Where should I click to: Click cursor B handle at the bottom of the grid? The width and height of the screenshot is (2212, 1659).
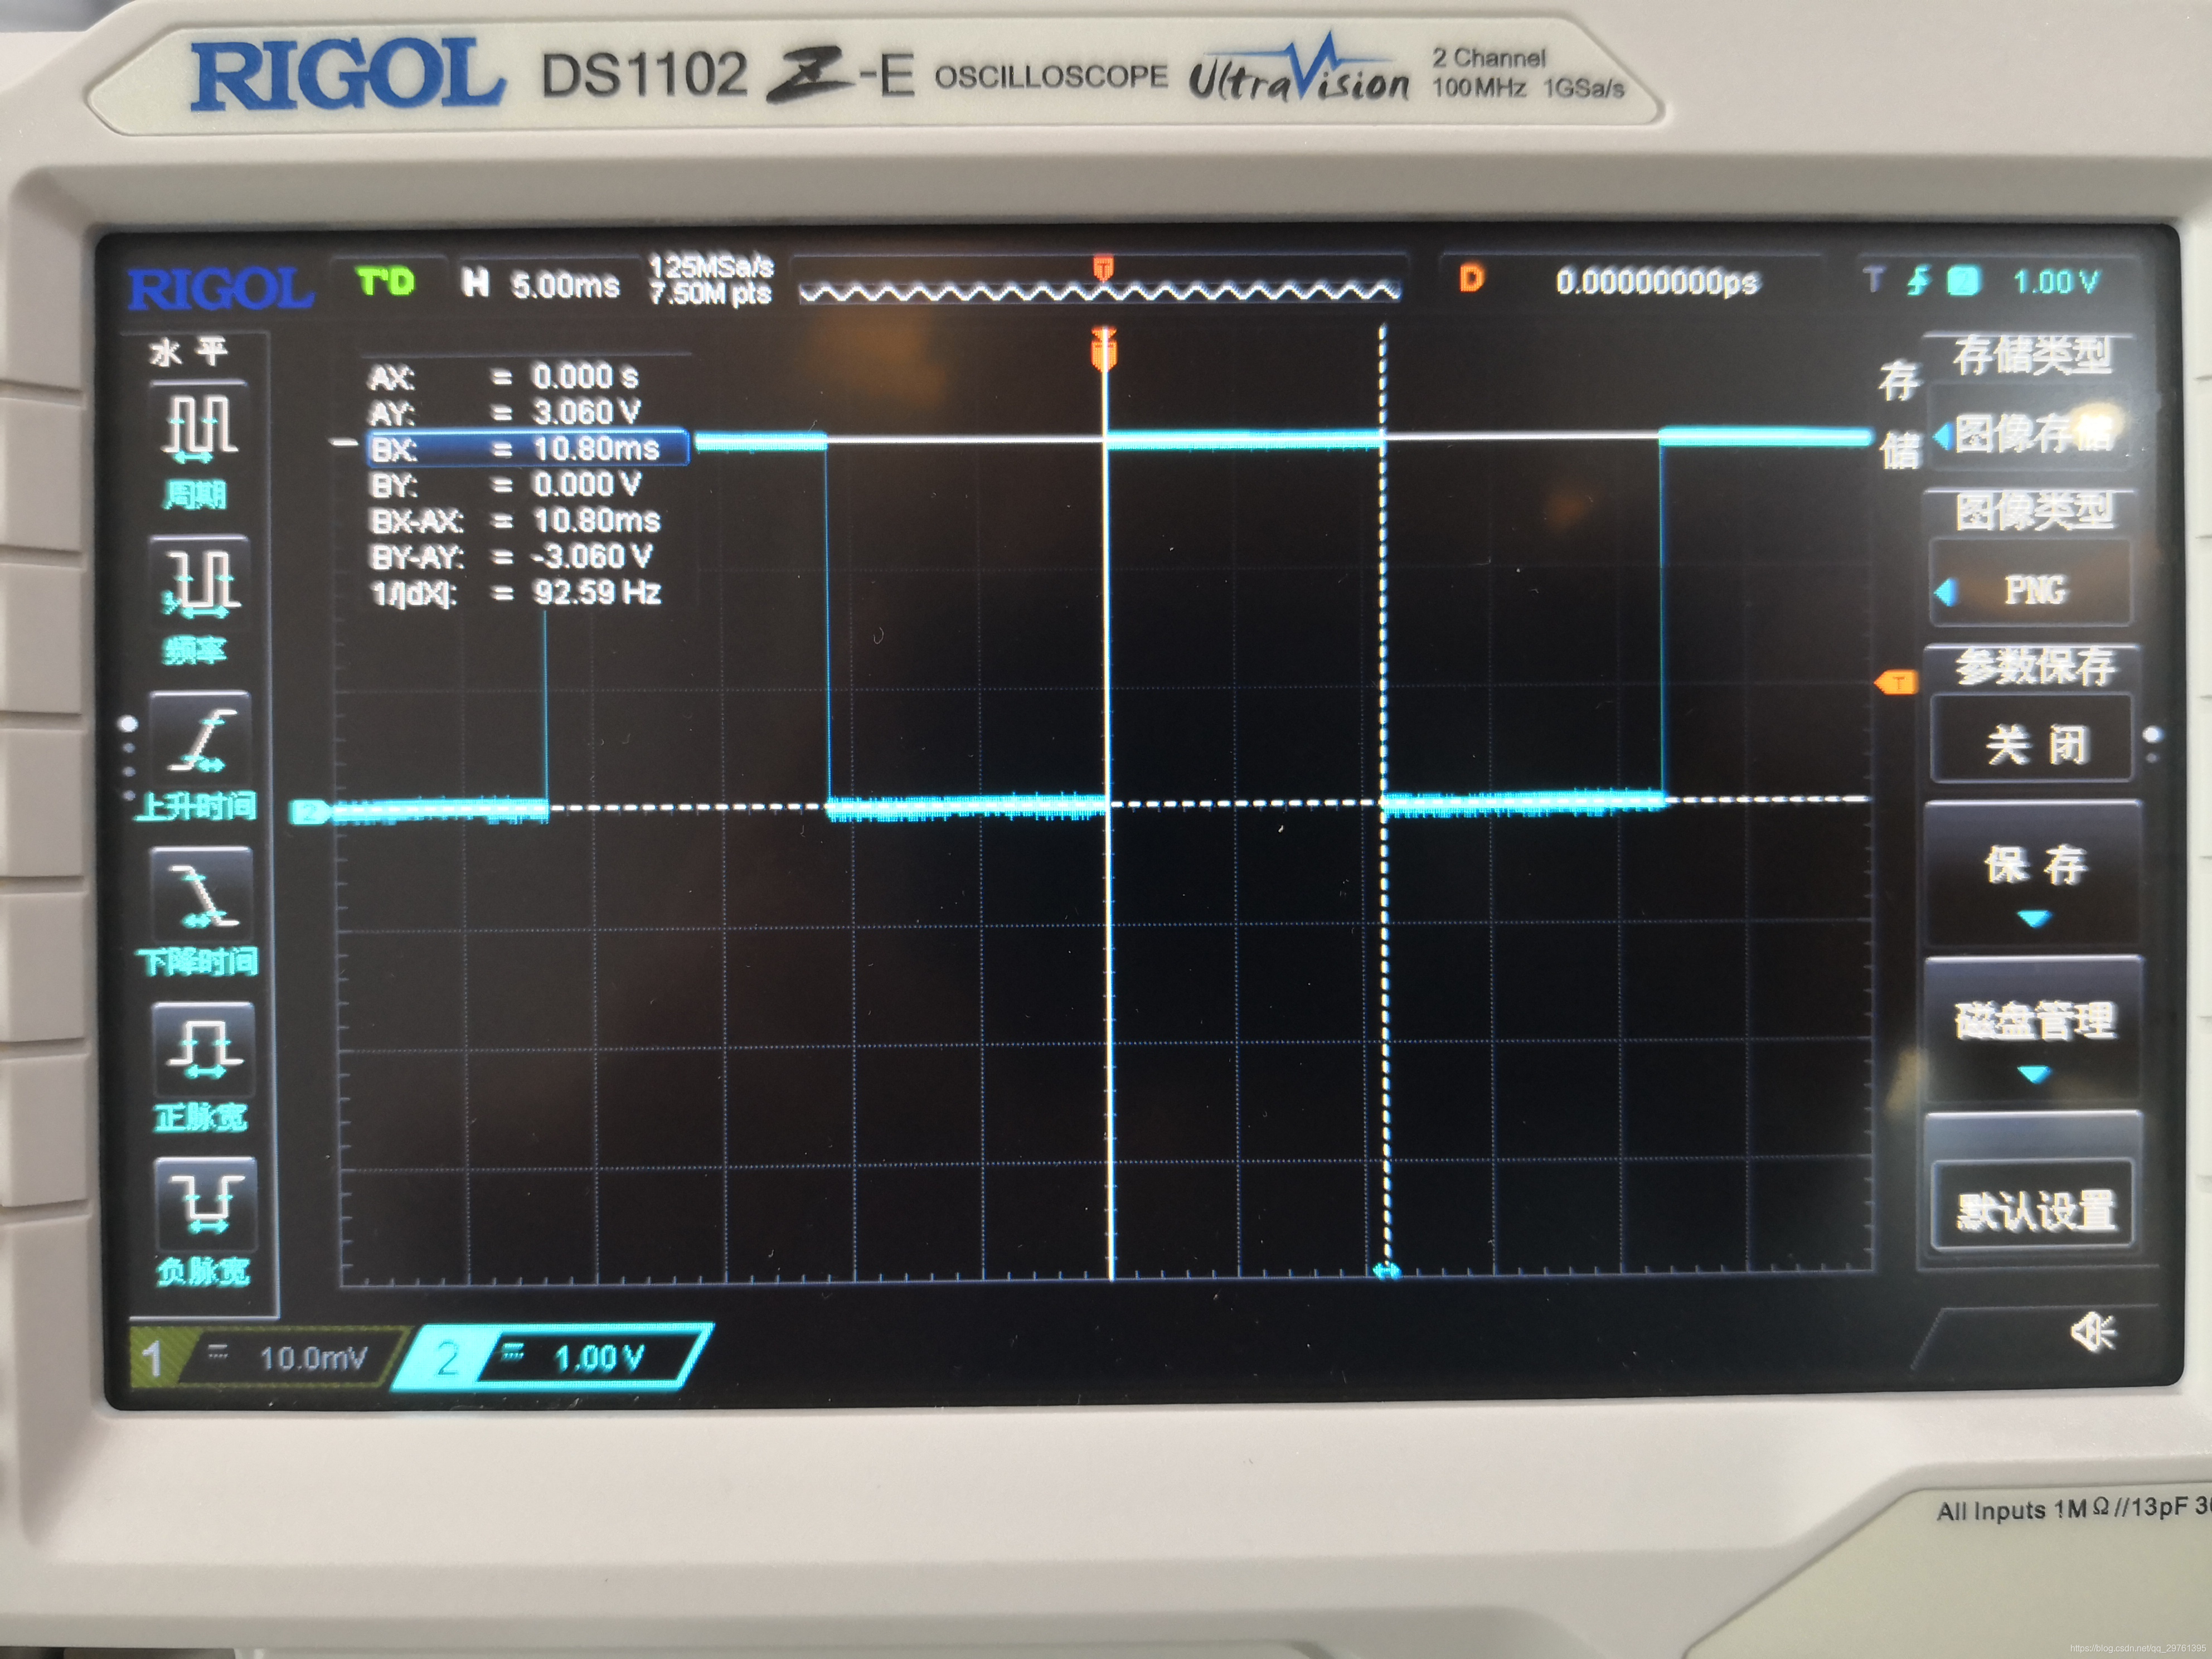[x=1386, y=1271]
